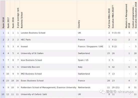This screenshot has width=138, height=98.
Task: Click University of Oxford: Saïd entry
Action: click(x=34, y=94)
